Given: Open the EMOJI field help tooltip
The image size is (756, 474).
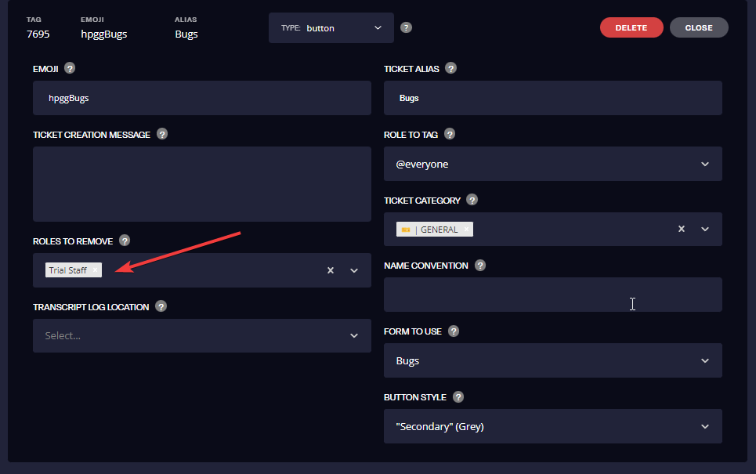Looking at the screenshot, I should coord(70,68).
